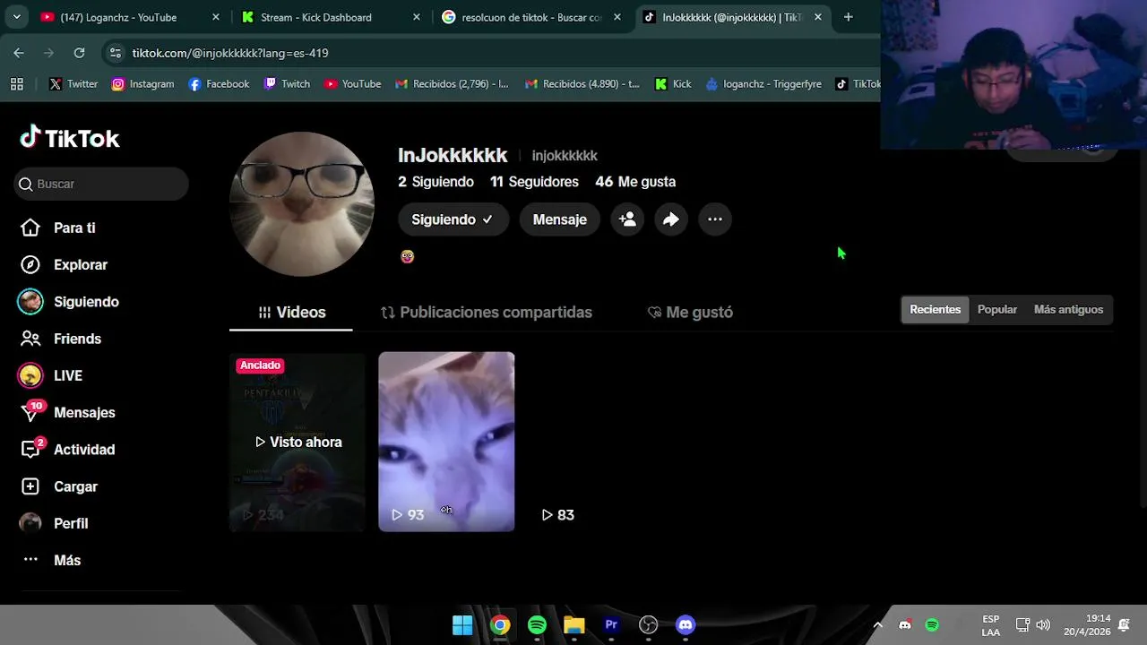This screenshot has height=645, width=1147.
Task: Expand the Más menu
Action: [x=51, y=560]
